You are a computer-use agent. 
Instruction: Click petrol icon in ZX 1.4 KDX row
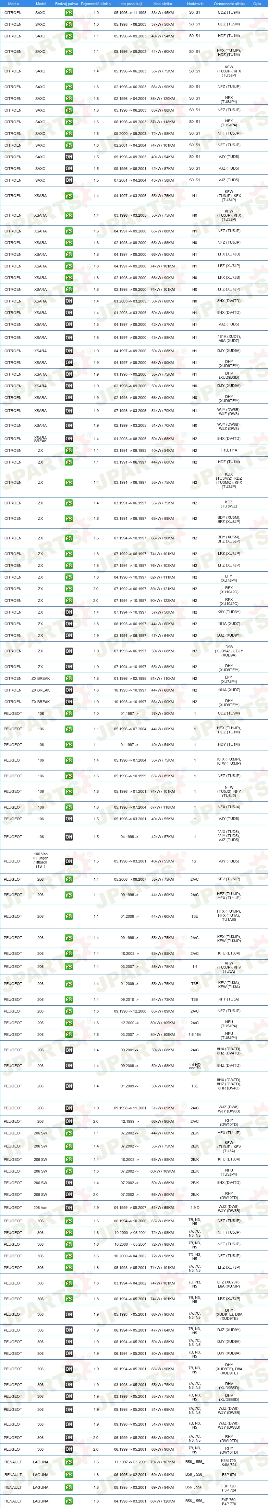coord(69,482)
